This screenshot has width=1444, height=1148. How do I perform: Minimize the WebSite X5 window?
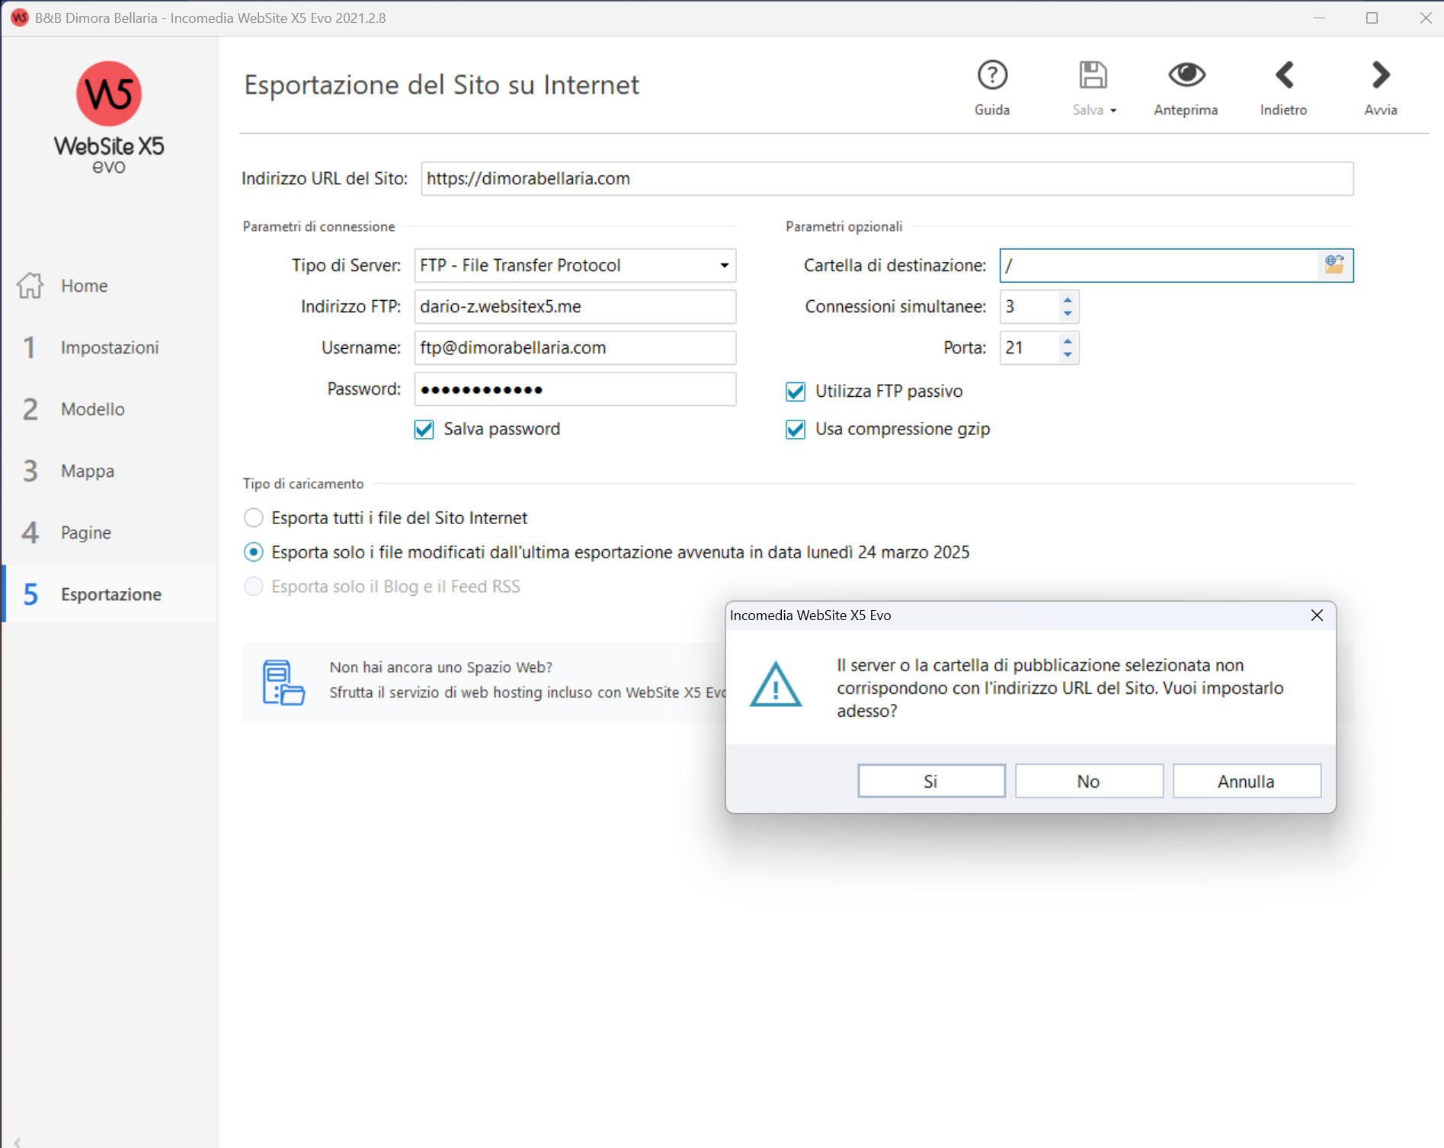(1320, 18)
